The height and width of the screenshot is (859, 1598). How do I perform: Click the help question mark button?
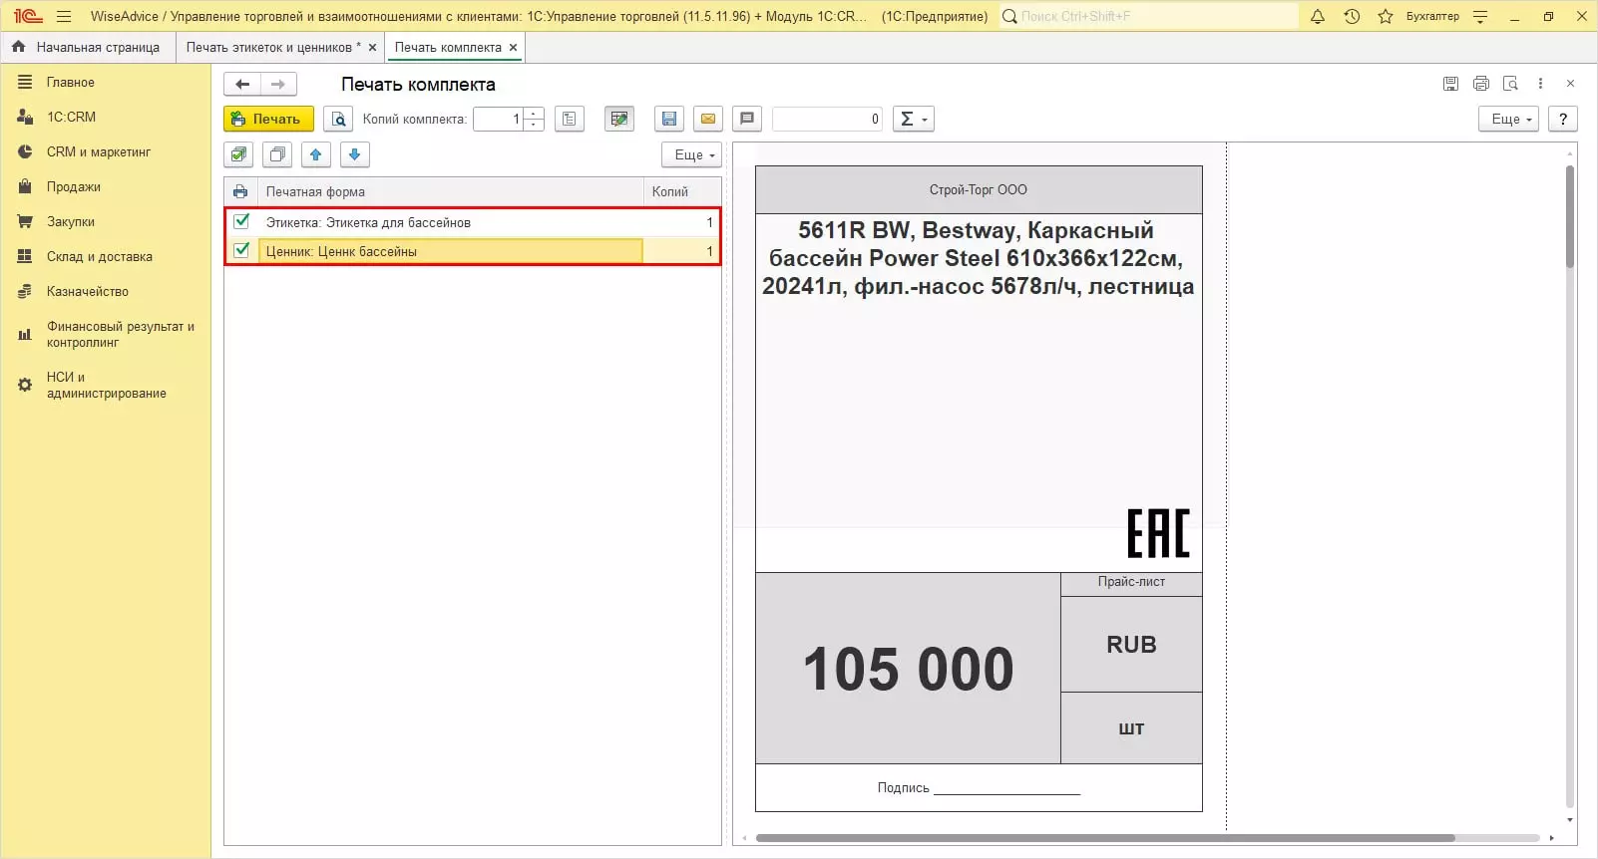pyautogui.click(x=1563, y=120)
